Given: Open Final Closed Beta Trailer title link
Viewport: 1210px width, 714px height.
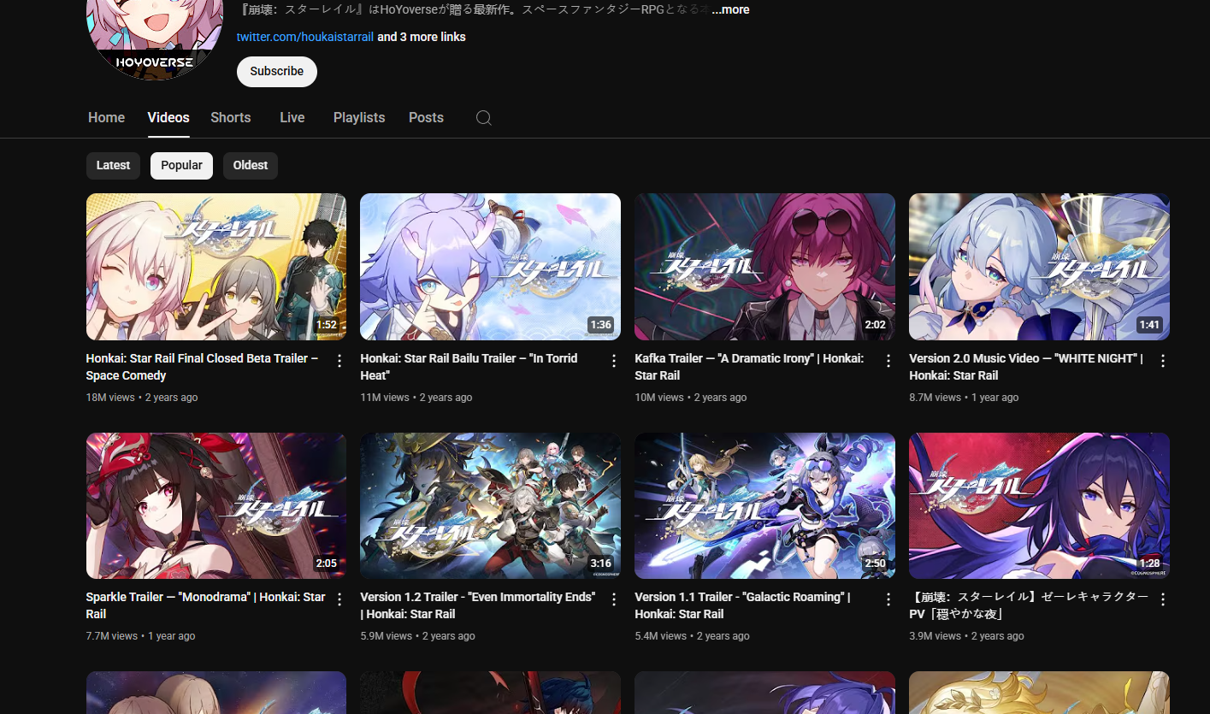Looking at the screenshot, I should tap(203, 367).
